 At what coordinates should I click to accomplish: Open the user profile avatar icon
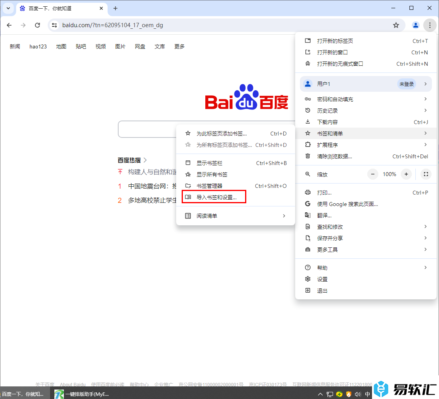pyautogui.click(x=415, y=25)
